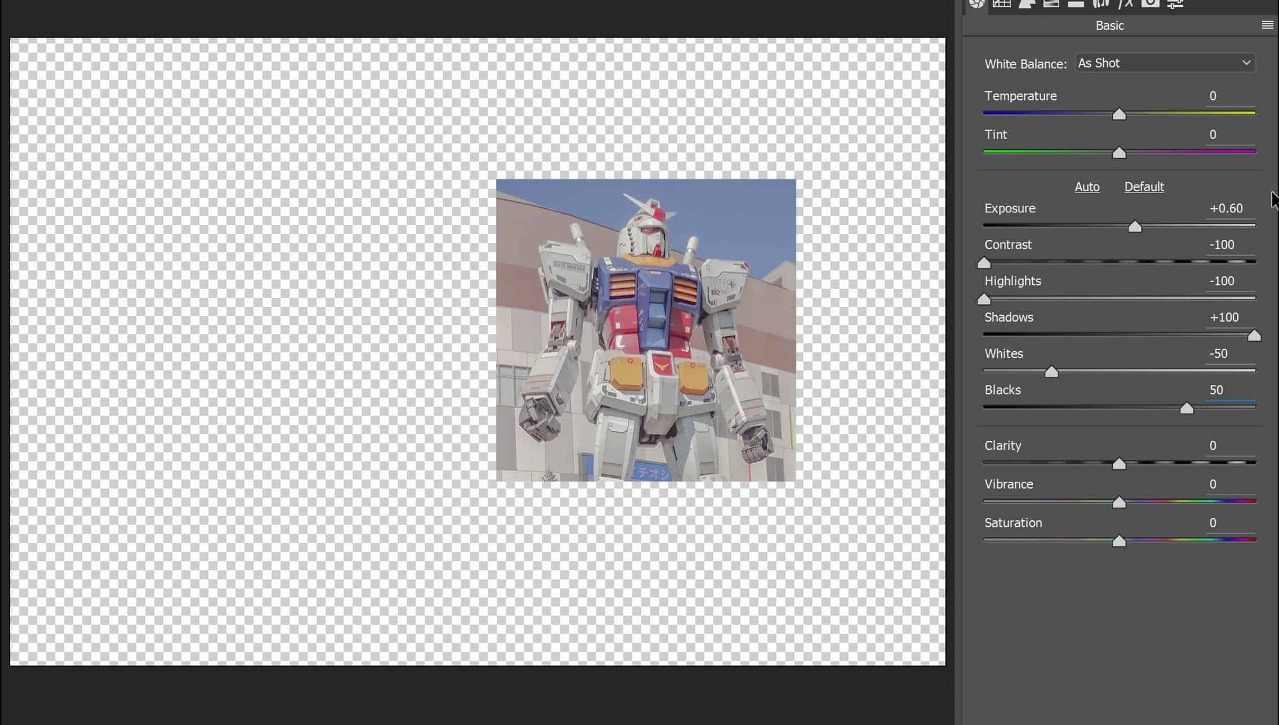Click the Temperature label text
The width and height of the screenshot is (1279, 725).
(1020, 96)
